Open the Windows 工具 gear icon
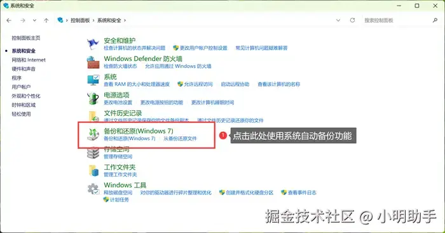The image size is (445, 233). [93, 189]
